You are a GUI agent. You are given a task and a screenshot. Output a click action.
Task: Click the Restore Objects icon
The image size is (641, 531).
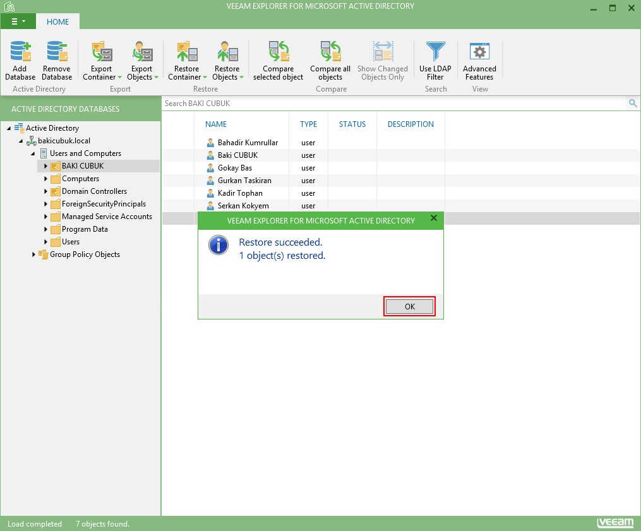click(227, 51)
